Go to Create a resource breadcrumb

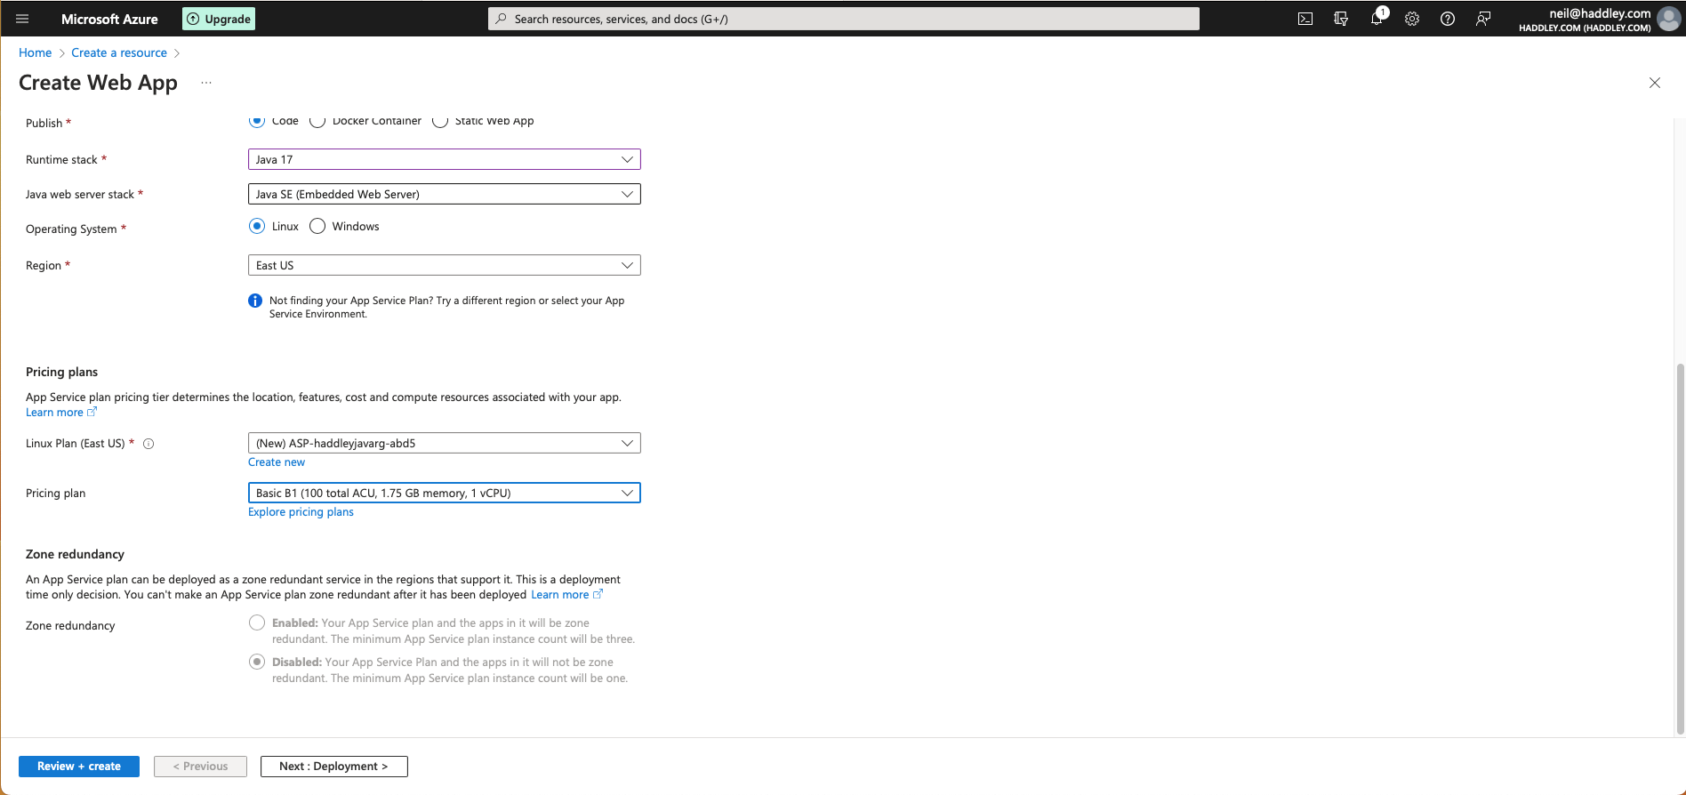(x=119, y=52)
